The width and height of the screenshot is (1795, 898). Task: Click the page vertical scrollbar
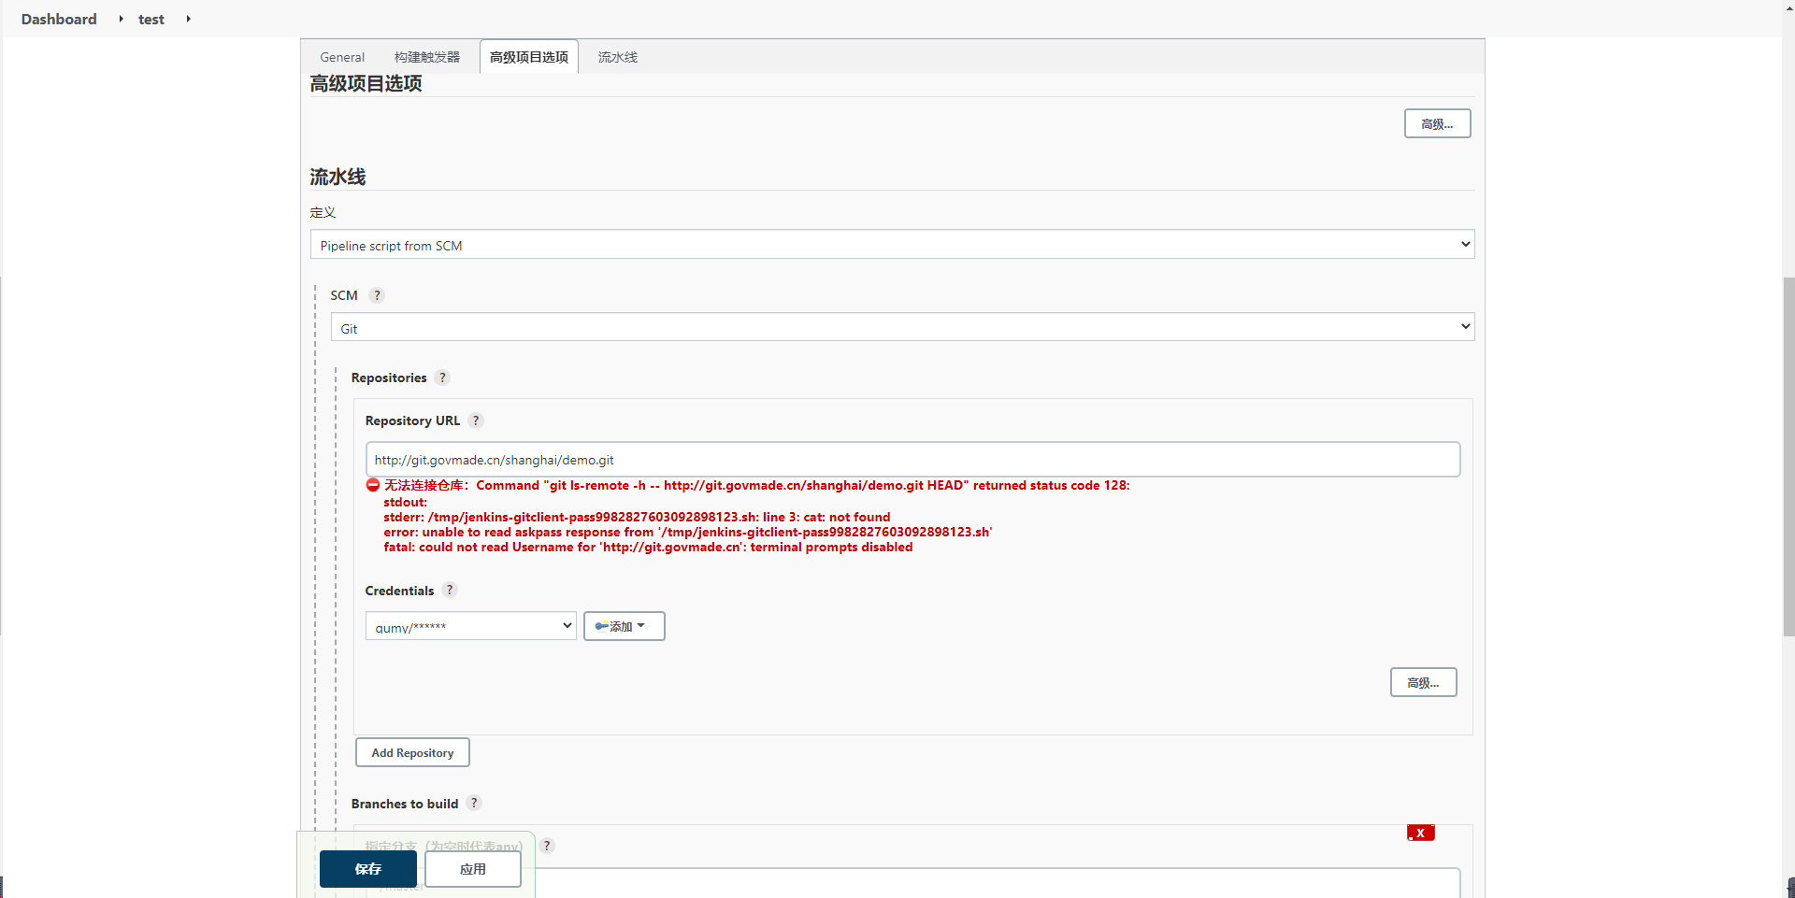pyautogui.click(x=1788, y=456)
